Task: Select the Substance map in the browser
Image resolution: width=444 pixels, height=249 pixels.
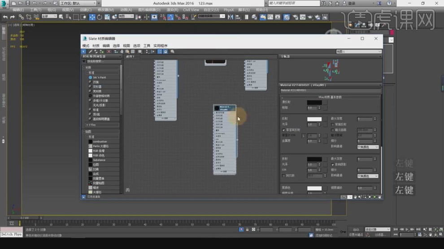Action: point(99,160)
